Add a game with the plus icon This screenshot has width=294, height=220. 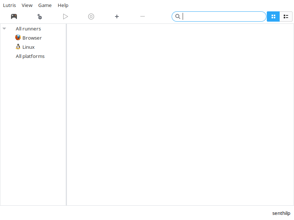click(117, 16)
